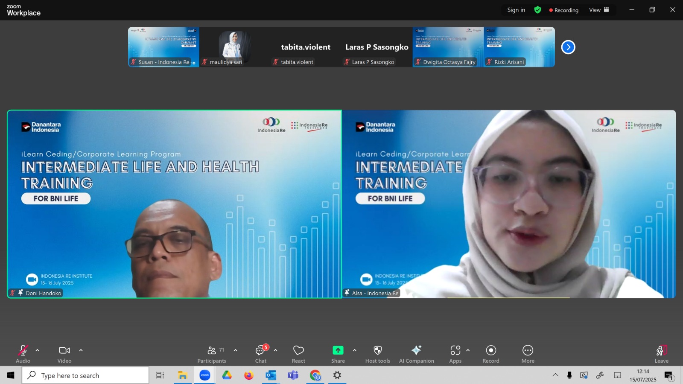Expand video options arrow next to Video
This screenshot has height=384, width=683.
[81, 350]
